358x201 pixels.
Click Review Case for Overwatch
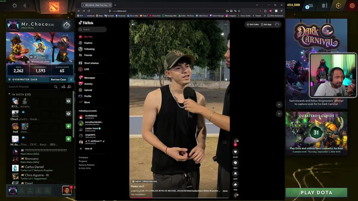[58, 80]
